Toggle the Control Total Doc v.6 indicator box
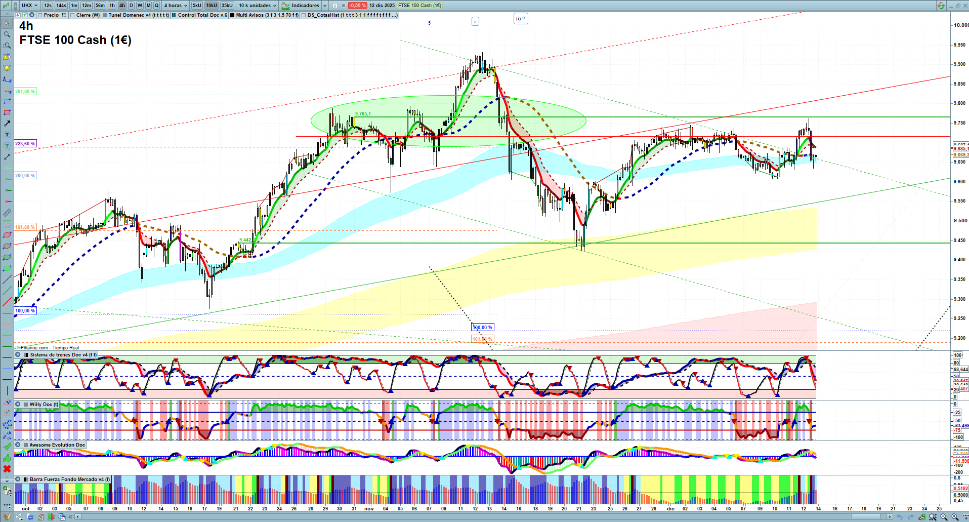Viewport: 969px width, 522px height. [x=174, y=15]
